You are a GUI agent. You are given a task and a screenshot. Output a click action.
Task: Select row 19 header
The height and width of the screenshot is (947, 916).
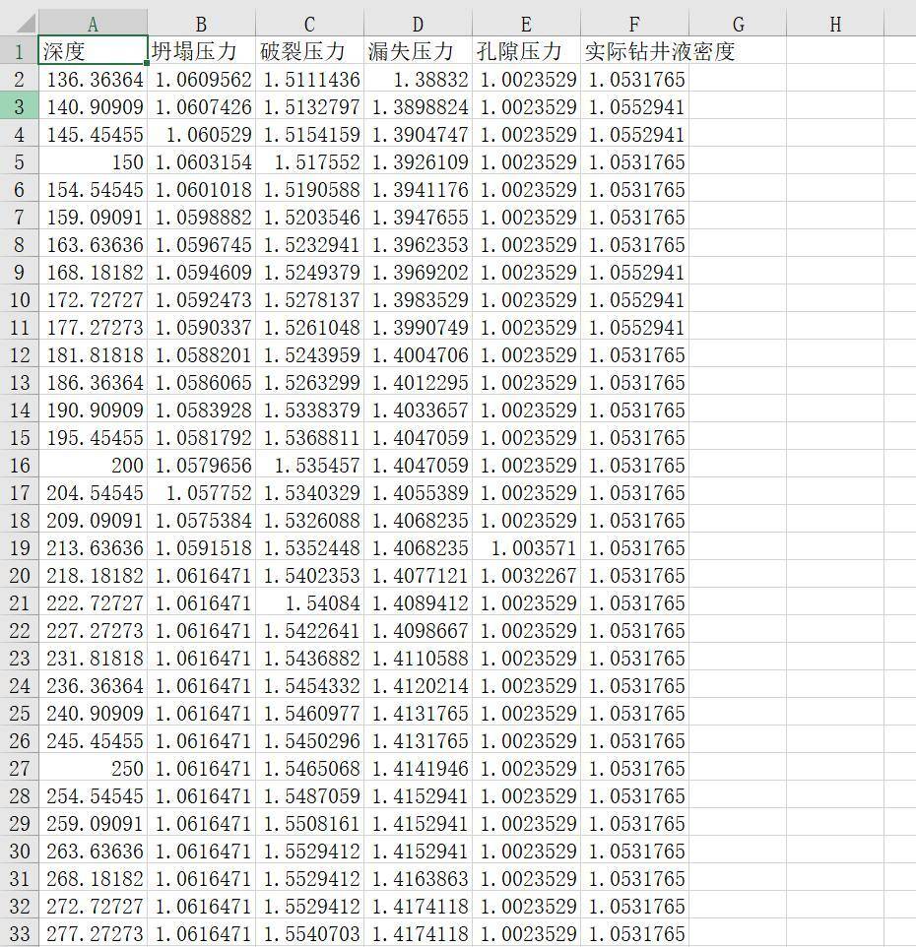(x=18, y=548)
